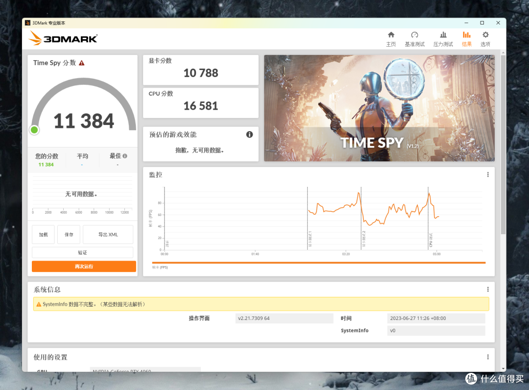Click the 保存 save button
This screenshot has width=529, height=390.
click(69, 235)
